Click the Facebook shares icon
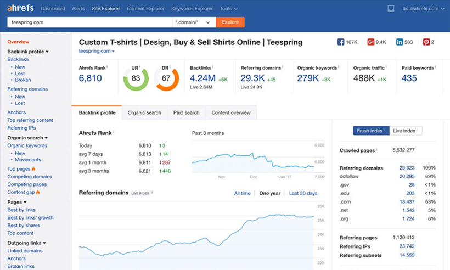This screenshot has height=270, width=450. (340, 42)
